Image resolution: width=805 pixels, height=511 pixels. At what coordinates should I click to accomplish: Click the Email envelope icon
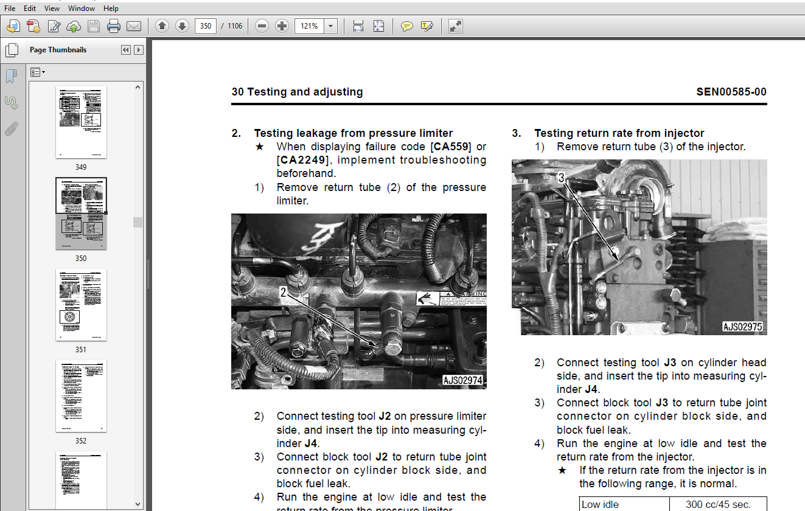[x=134, y=26]
